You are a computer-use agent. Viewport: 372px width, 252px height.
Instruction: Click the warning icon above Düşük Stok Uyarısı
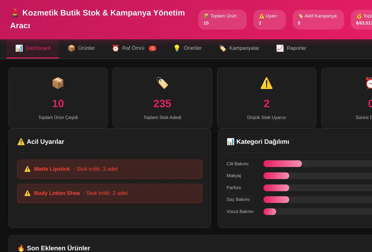click(x=267, y=83)
